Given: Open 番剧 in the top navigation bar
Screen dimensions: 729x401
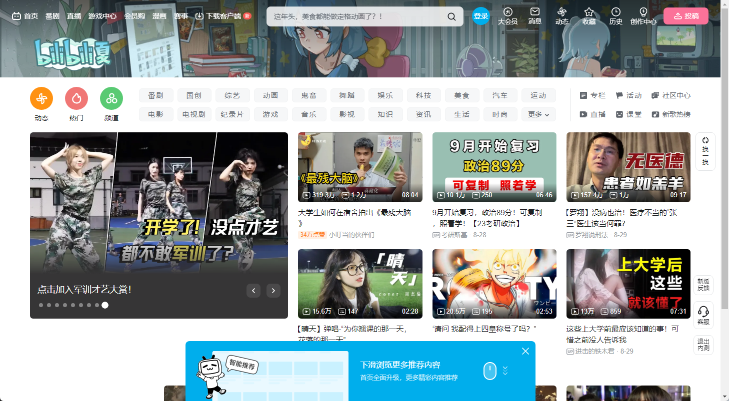Looking at the screenshot, I should [x=52, y=16].
